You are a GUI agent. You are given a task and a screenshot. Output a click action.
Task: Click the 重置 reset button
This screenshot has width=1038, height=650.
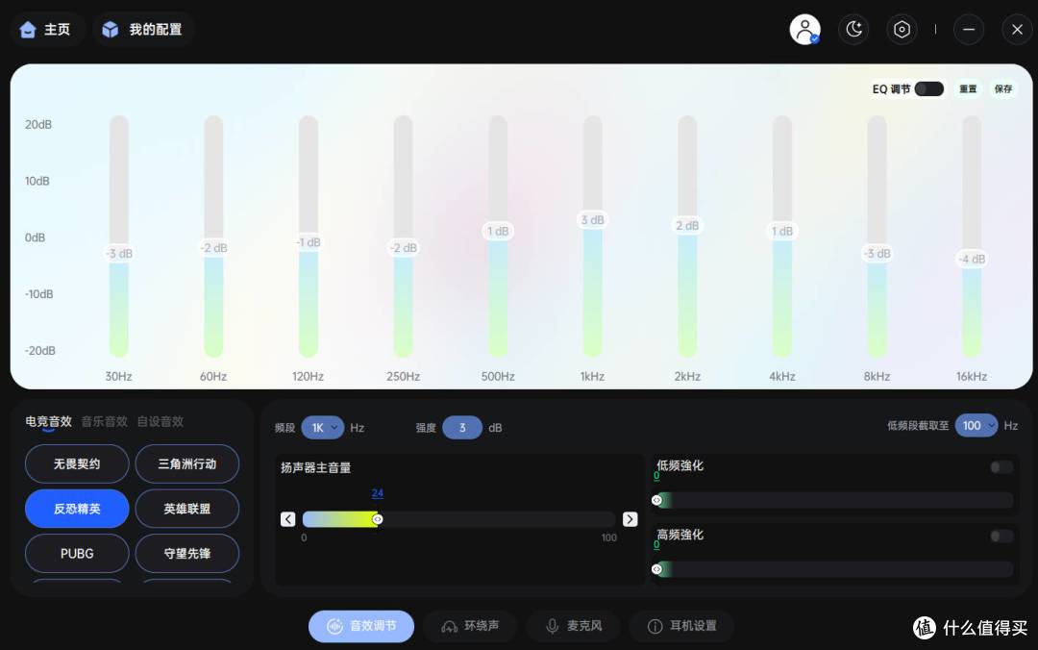coord(968,88)
